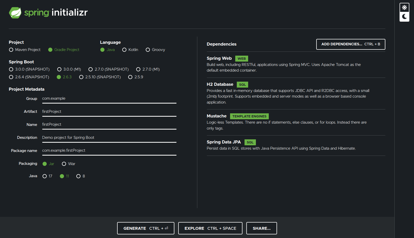Viewport: 414px width, 238px height.
Task: Choose Java version 17
Action: point(47,176)
